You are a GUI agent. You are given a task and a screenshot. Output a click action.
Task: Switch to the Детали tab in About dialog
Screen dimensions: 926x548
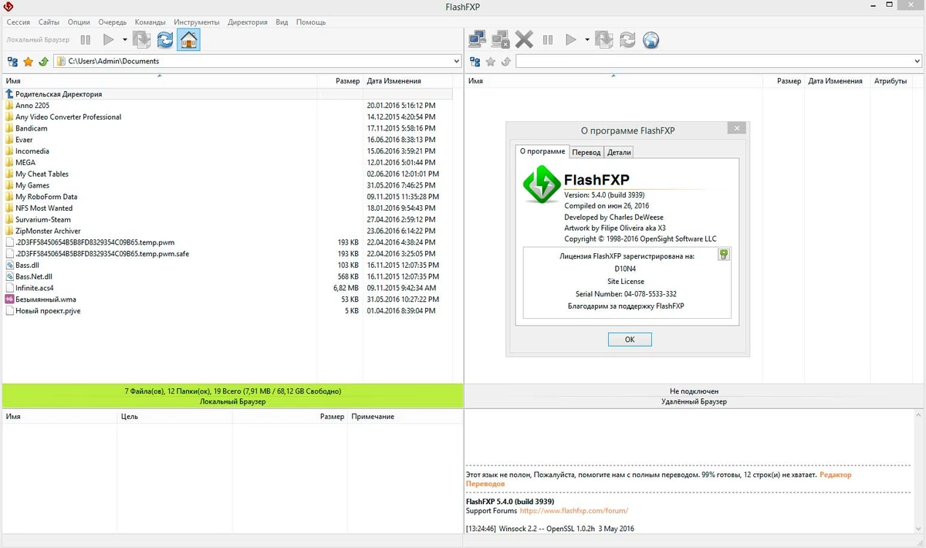pos(619,152)
